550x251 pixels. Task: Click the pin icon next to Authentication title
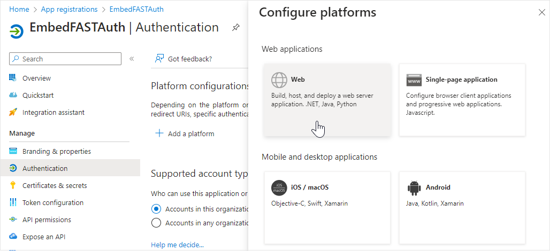point(235,28)
